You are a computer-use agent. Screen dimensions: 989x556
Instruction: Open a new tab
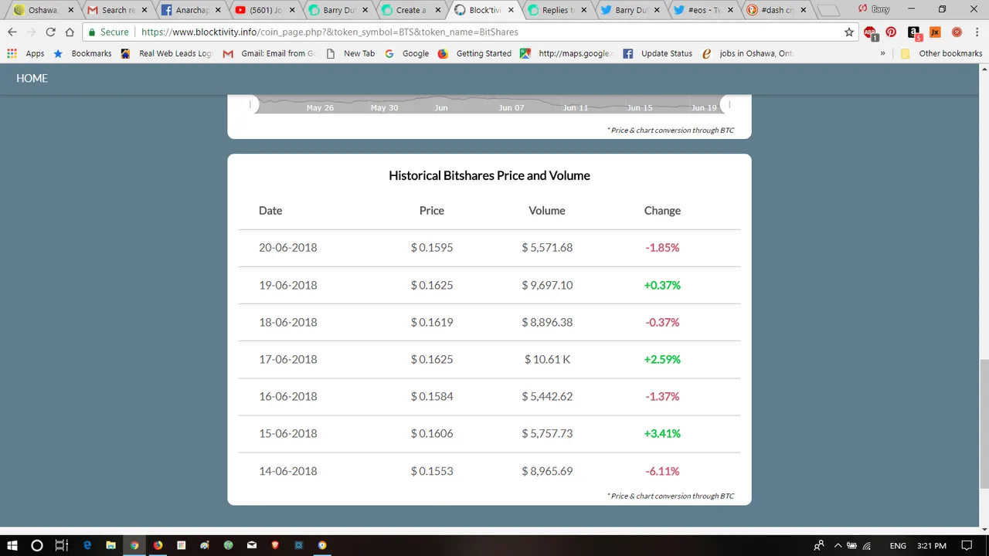[828, 11]
